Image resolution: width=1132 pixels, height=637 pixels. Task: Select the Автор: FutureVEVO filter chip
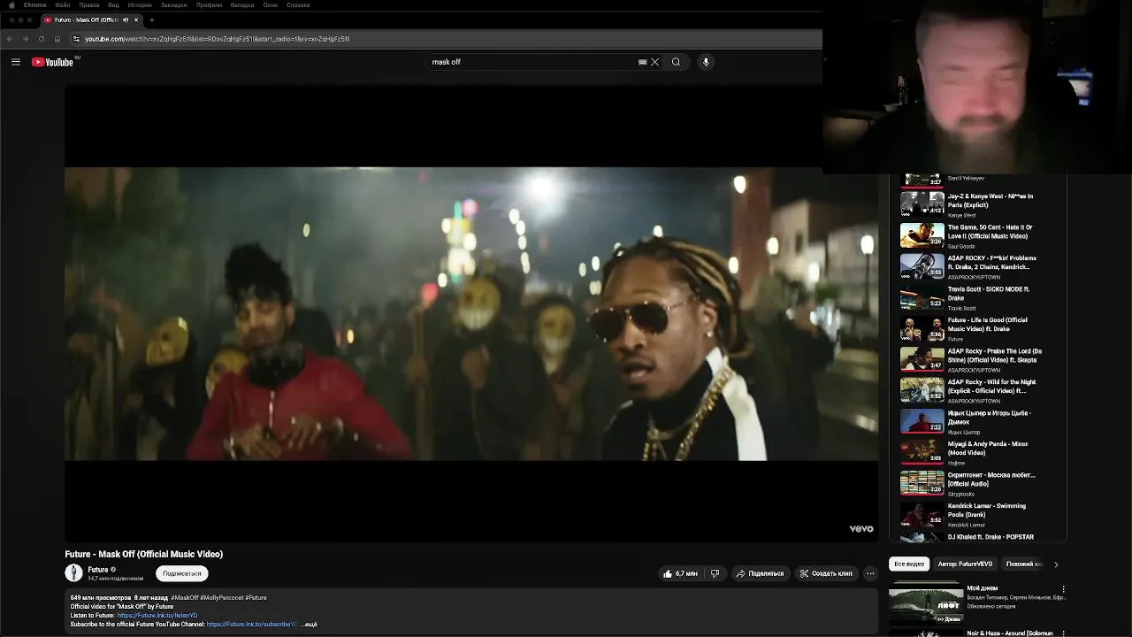click(x=965, y=564)
